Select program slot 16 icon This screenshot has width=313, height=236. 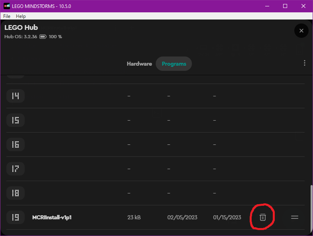(16, 144)
